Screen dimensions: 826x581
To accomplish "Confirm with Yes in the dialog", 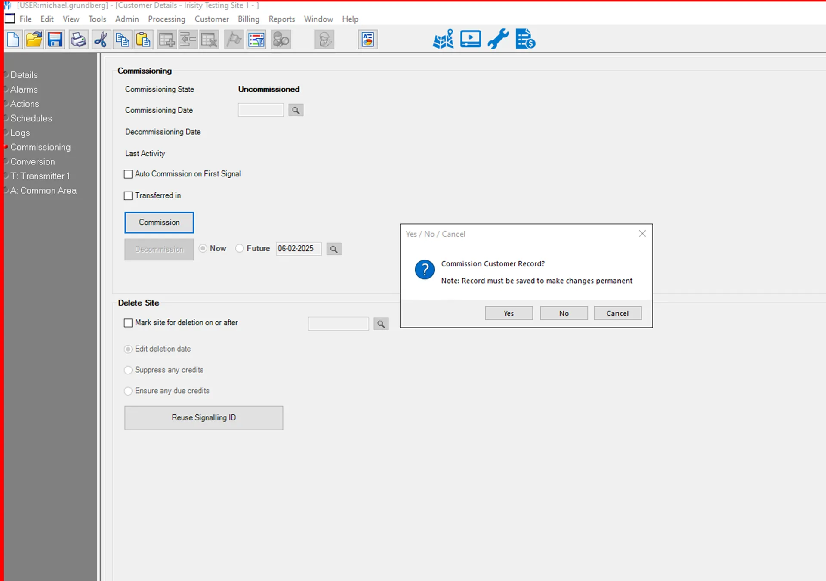I will [x=509, y=313].
